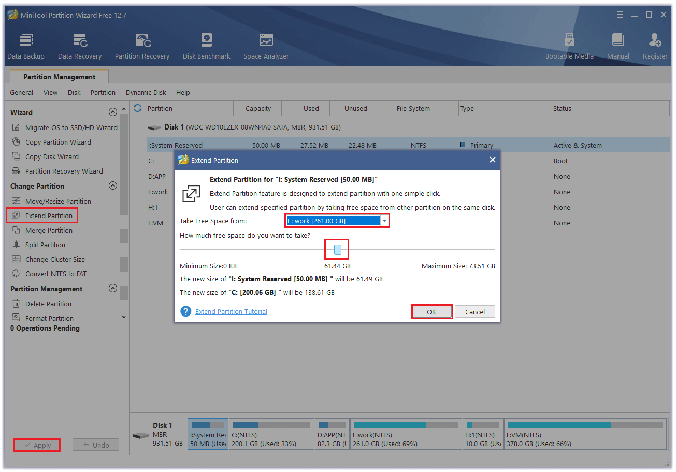Open the Help menu
Image resolution: width=676 pixels, height=472 pixels.
183,92
